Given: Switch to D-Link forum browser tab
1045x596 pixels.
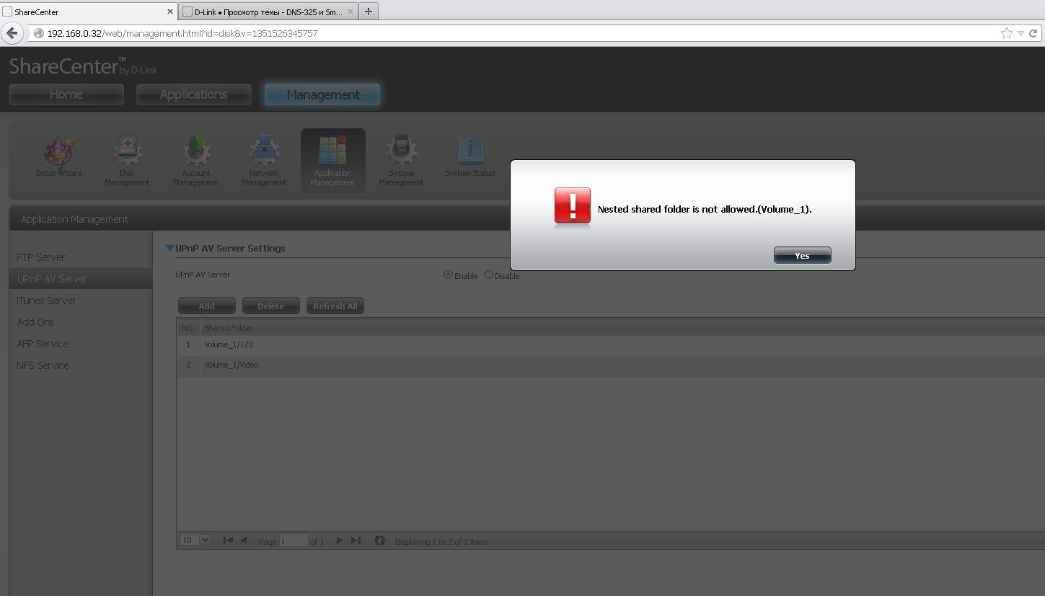Looking at the screenshot, I should click(x=268, y=12).
